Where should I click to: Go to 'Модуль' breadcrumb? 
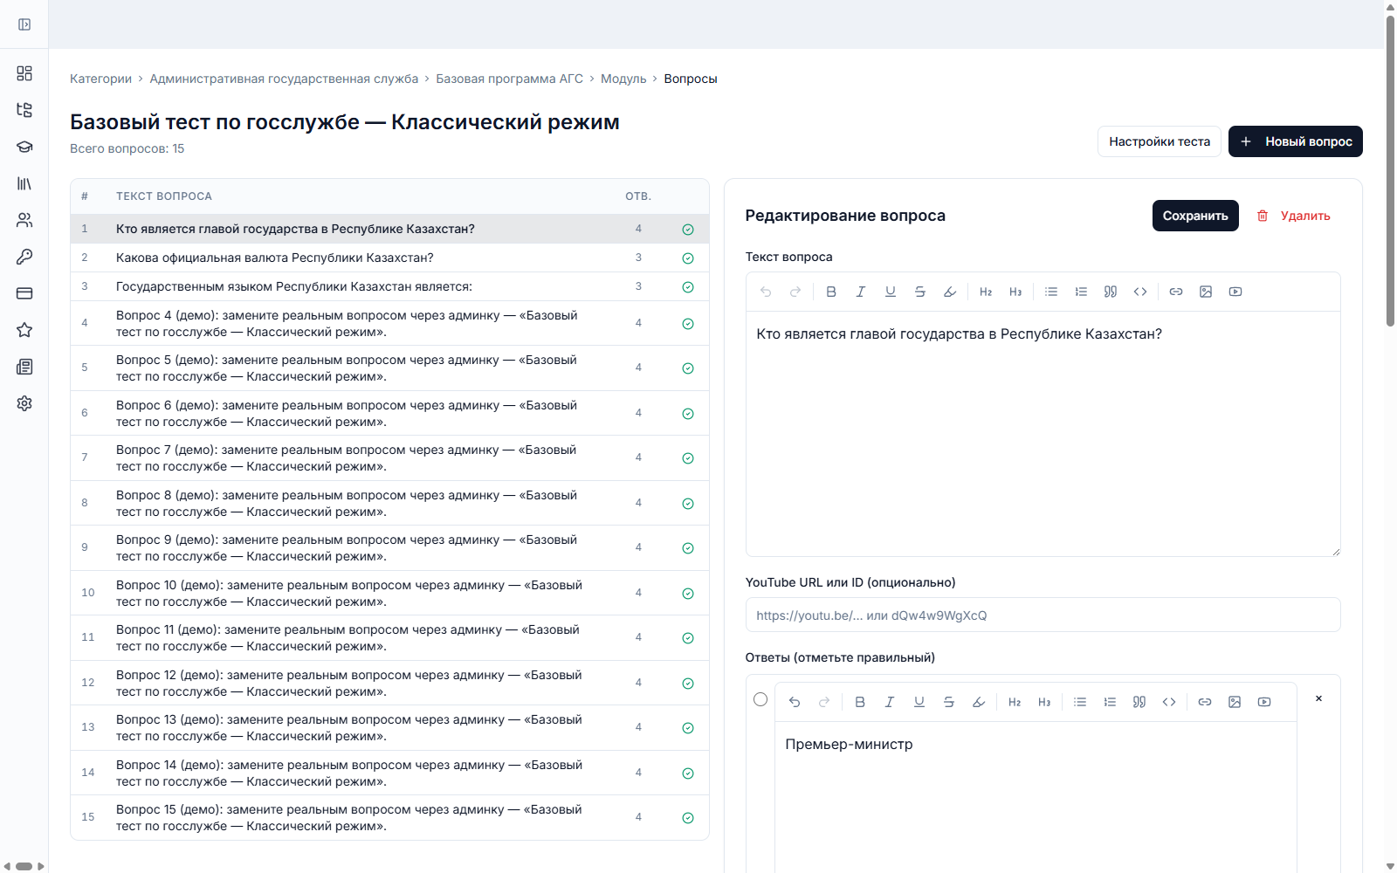623,79
